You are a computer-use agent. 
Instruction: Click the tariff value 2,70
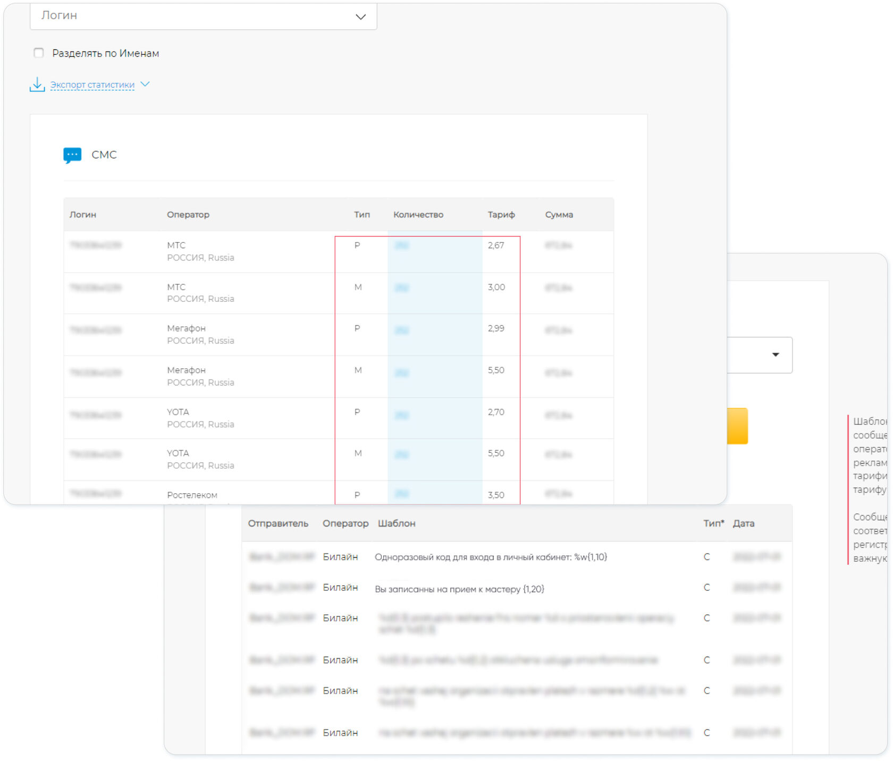tap(496, 412)
